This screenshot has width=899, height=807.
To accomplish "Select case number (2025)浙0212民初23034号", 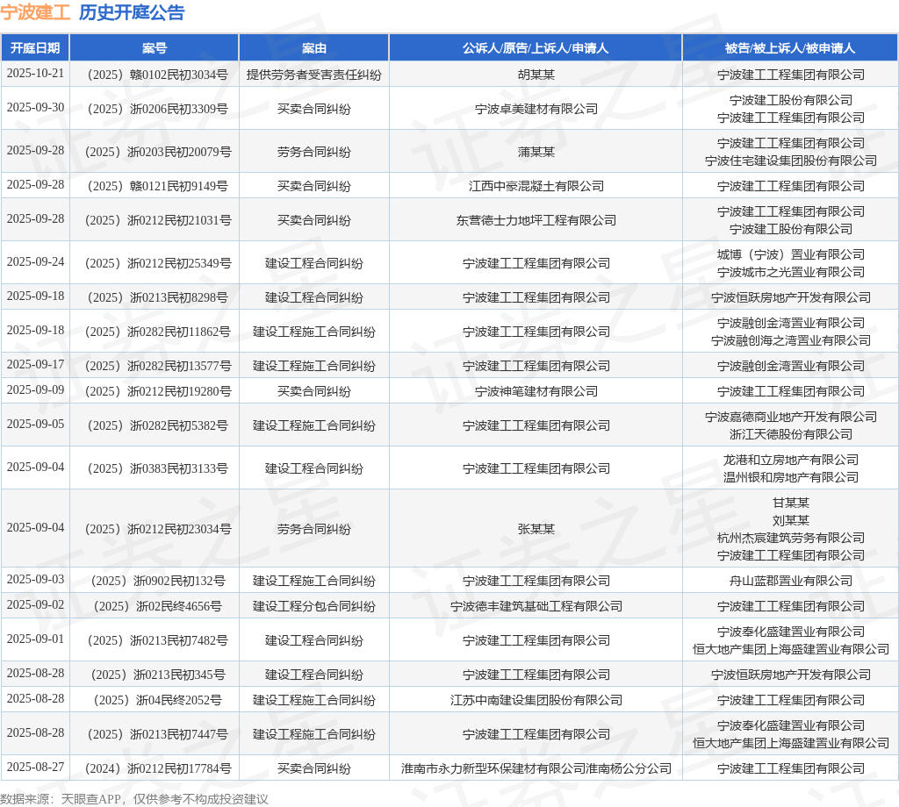I will coord(158,529).
